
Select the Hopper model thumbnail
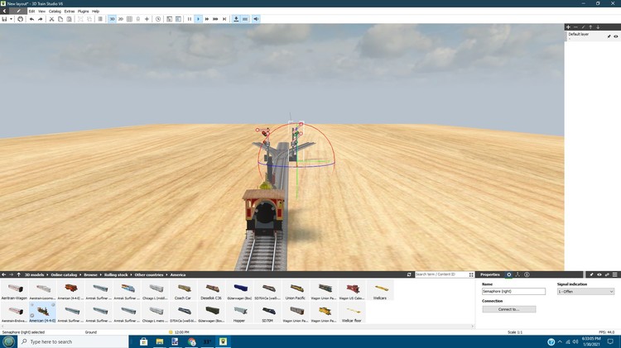point(238,313)
